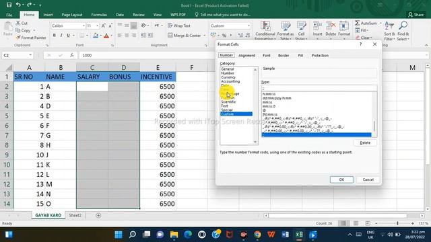Toggle Bold formatting
The height and width of the screenshot is (242, 431).
(x=54, y=35)
